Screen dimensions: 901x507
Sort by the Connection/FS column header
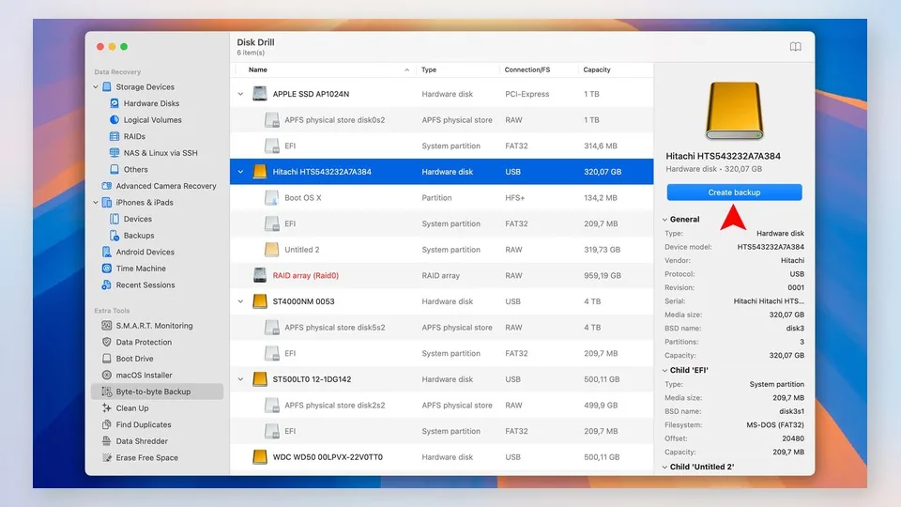tap(527, 69)
